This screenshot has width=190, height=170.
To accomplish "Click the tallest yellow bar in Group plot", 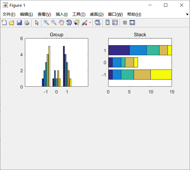I will tap(49, 66).
